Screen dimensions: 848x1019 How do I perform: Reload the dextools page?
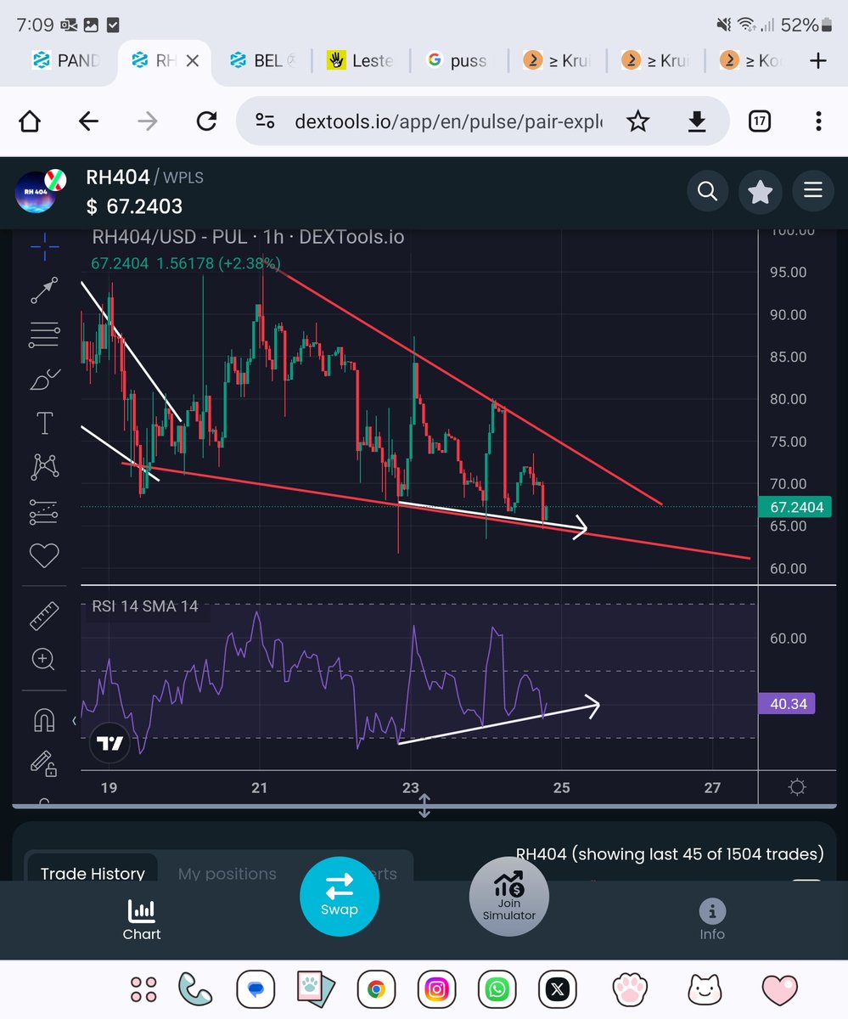[x=206, y=121]
